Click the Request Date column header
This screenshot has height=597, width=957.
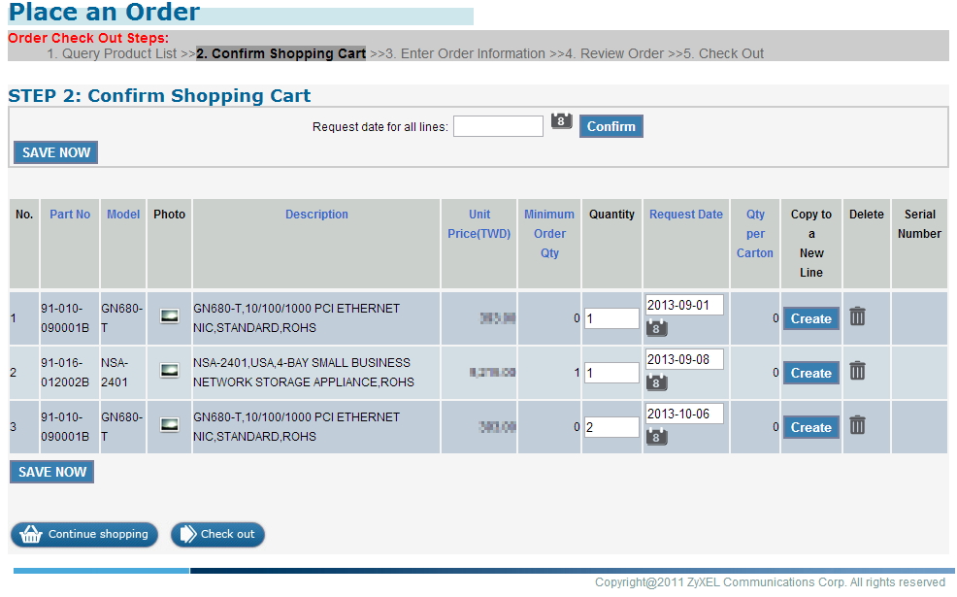[x=685, y=215]
